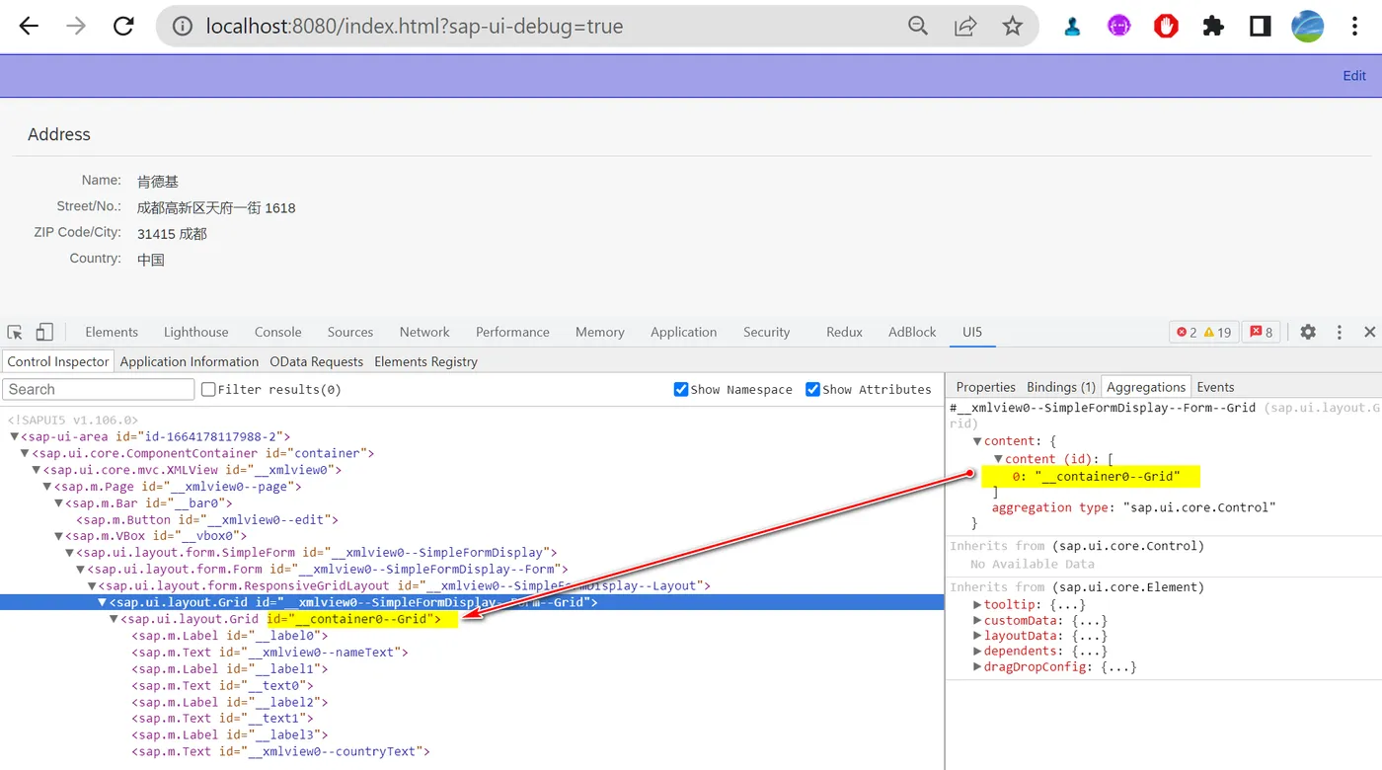Open the purple round extension icon
The width and height of the screenshot is (1382, 770).
coord(1119,27)
